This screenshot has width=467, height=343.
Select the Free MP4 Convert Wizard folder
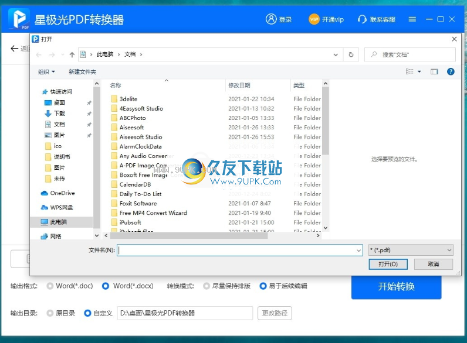click(153, 213)
